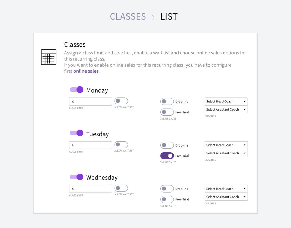Focus the Tuesday class limit field
Screen dimensions: 291x228
[90, 145]
